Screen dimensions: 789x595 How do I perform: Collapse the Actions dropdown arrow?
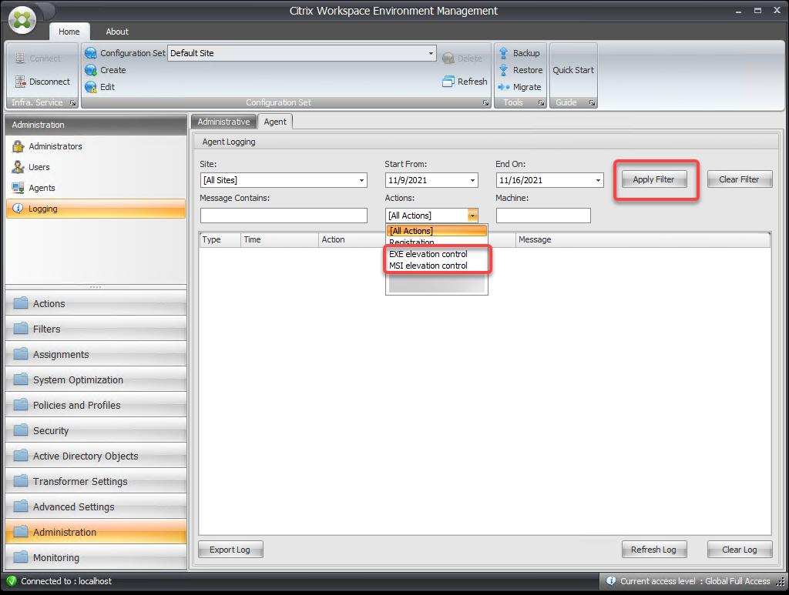pyautogui.click(x=472, y=216)
